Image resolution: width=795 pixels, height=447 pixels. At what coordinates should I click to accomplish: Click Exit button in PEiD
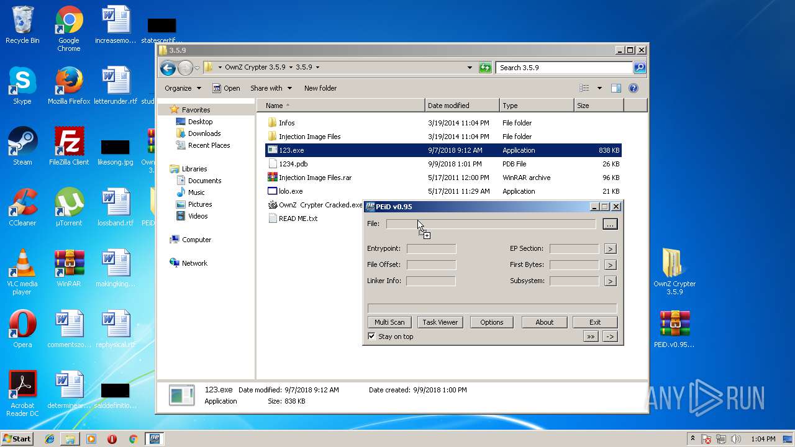(595, 322)
